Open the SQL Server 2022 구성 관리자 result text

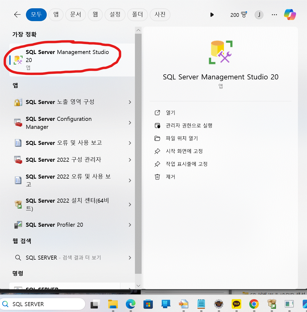pos(63,160)
